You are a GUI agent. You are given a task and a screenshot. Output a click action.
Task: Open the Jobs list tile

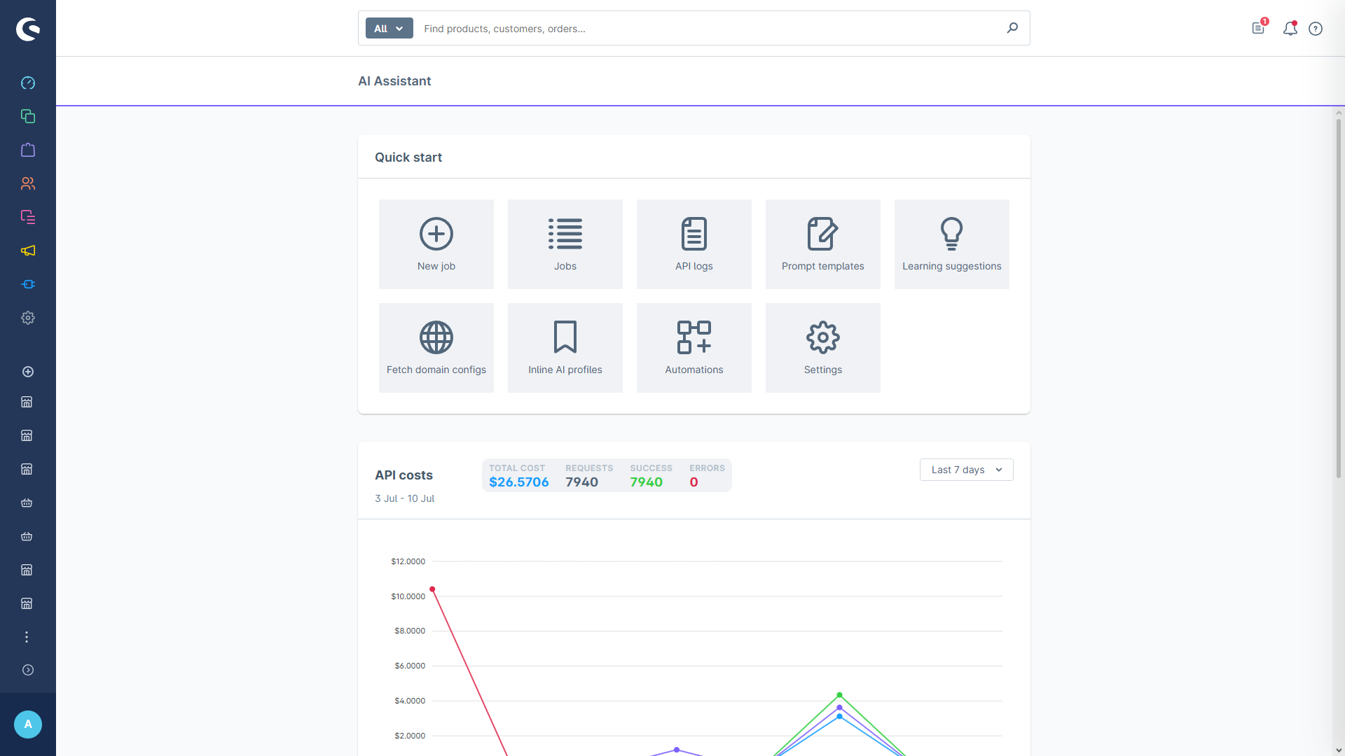click(565, 244)
